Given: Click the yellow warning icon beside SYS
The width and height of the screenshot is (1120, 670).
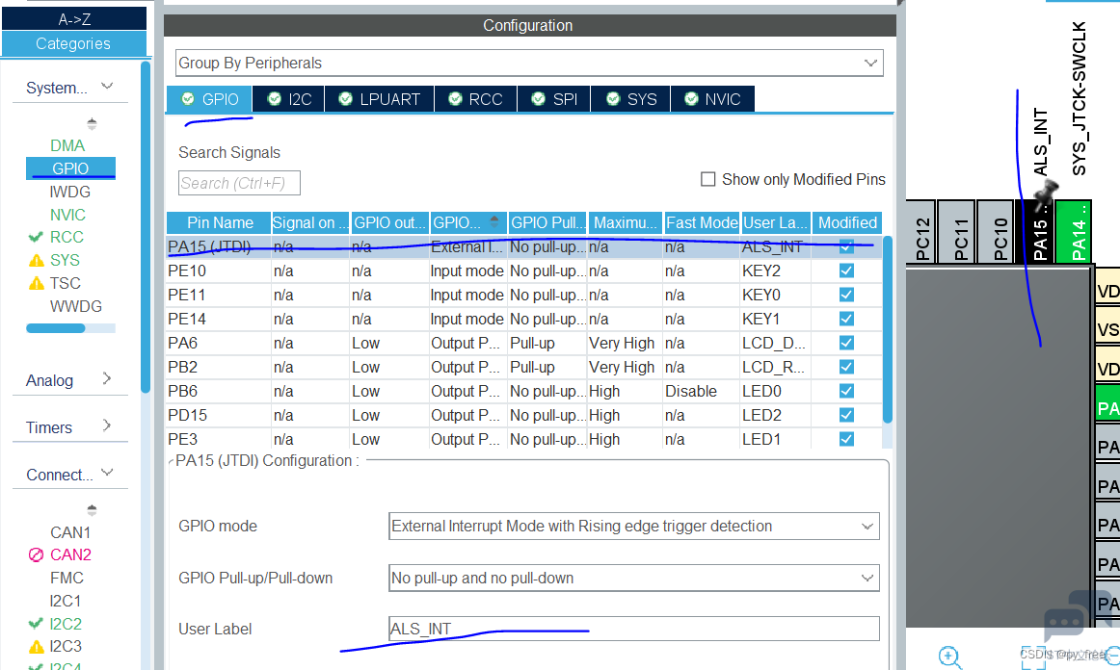Looking at the screenshot, I should (36, 261).
